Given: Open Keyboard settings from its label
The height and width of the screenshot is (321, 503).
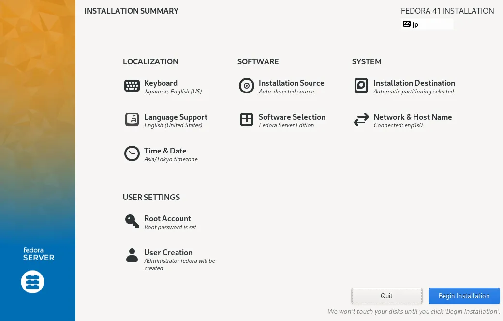Looking at the screenshot, I should pos(160,83).
